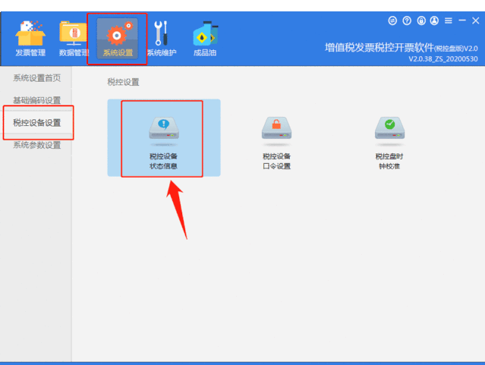Screen dimensions: 485x365
Task: Click the 增值税发票税控开票软件 title text
Action: point(379,48)
